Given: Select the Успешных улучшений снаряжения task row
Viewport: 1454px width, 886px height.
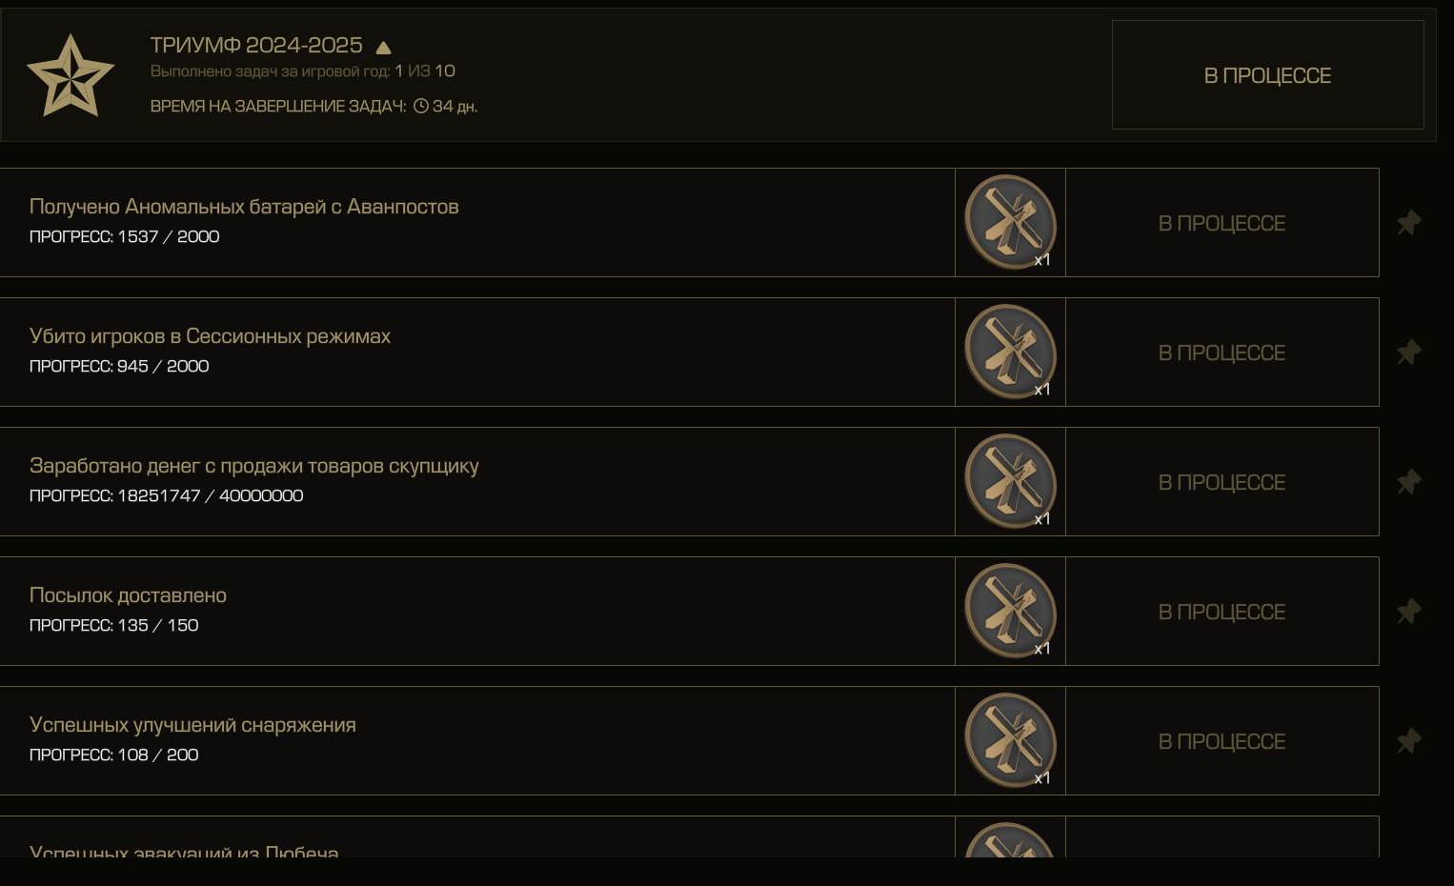Looking at the screenshot, I should 477,741.
